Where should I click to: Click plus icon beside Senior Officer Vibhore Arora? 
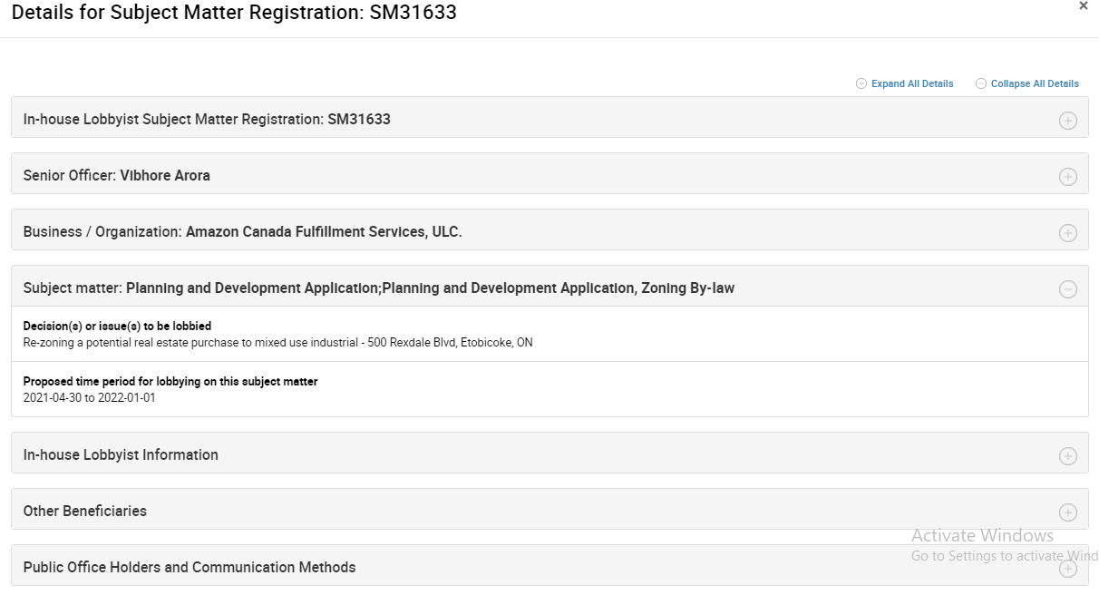pyautogui.click(x=1068, y=177)
